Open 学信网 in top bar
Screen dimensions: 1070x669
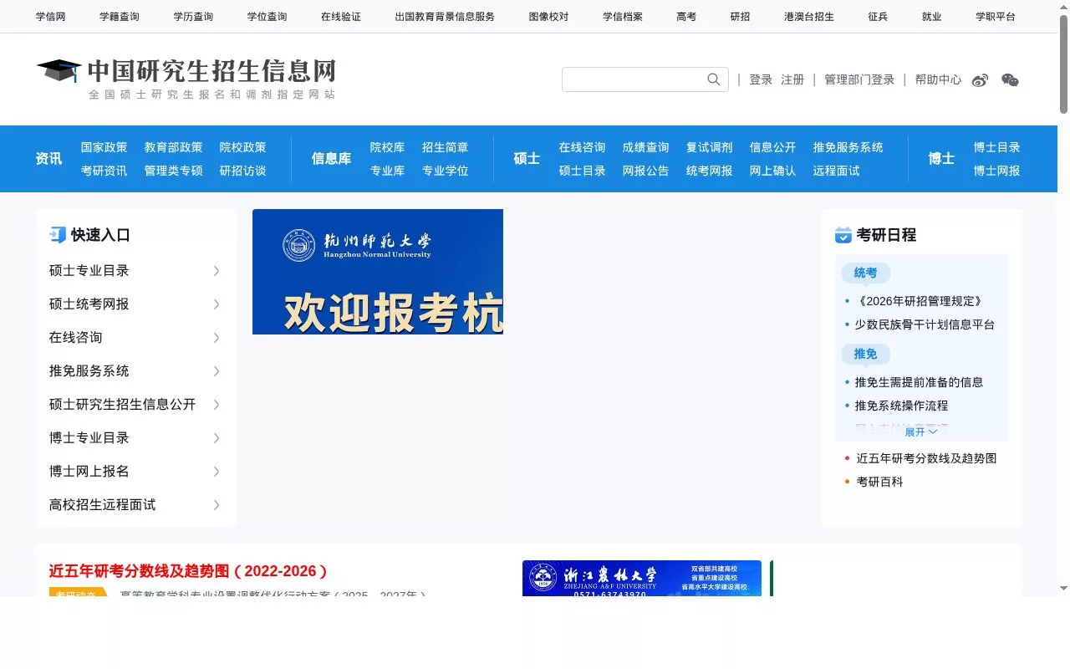(x=51, y=17)
